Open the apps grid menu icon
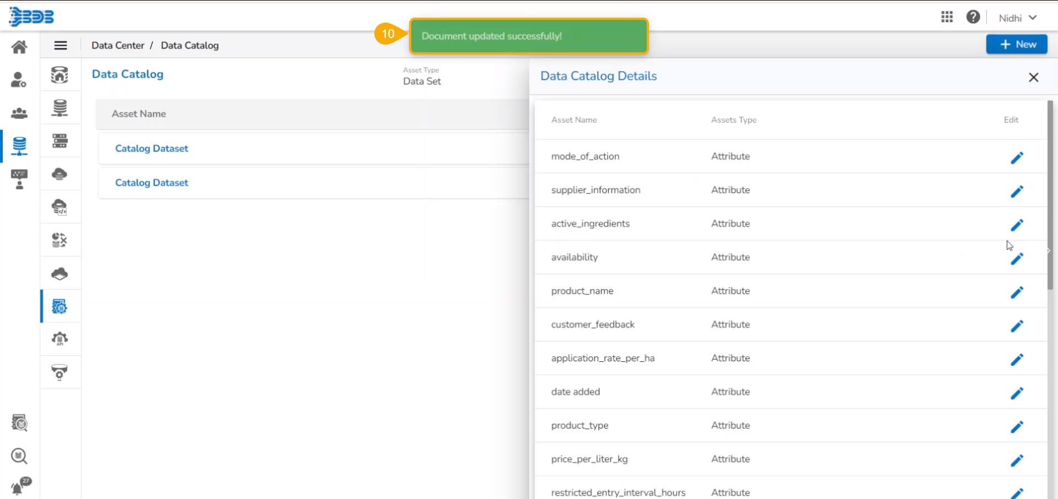Viewport: 1058px width, 499px height. [x=947, y=17]
